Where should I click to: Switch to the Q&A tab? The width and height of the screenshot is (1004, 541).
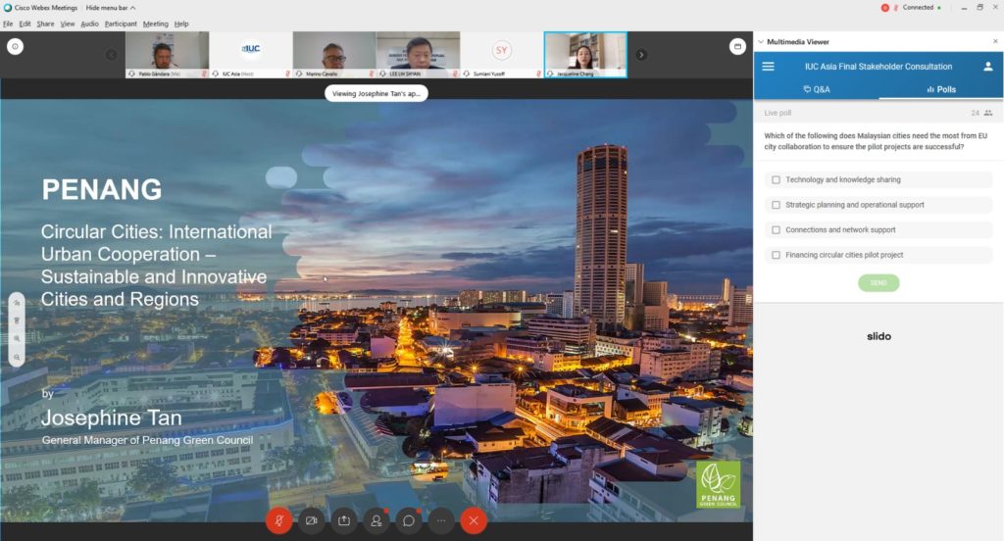(816, 89)
